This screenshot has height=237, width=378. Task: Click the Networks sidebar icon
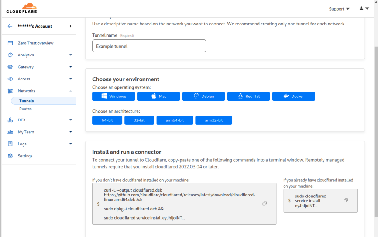[10, 91]
